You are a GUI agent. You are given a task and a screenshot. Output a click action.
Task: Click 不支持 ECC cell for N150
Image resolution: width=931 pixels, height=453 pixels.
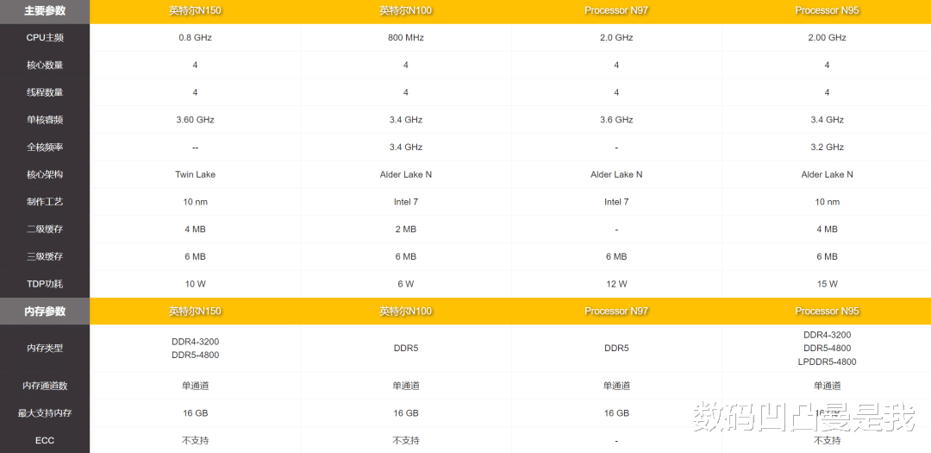coord(195,441)
